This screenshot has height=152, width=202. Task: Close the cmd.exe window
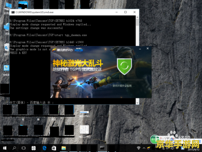pos(134,12)
